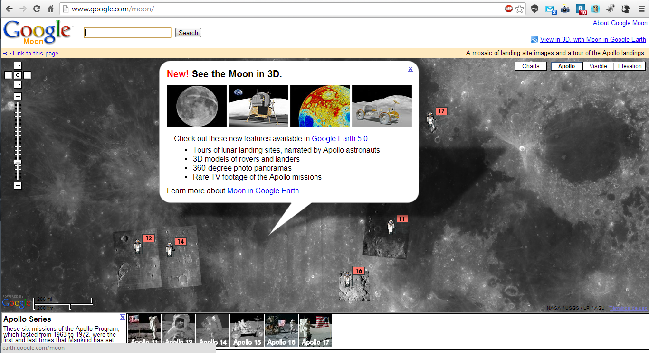649x364 pixels.
Task: Click the chain-link icon beside Link to this page
Action: click(x=7, y=54)
